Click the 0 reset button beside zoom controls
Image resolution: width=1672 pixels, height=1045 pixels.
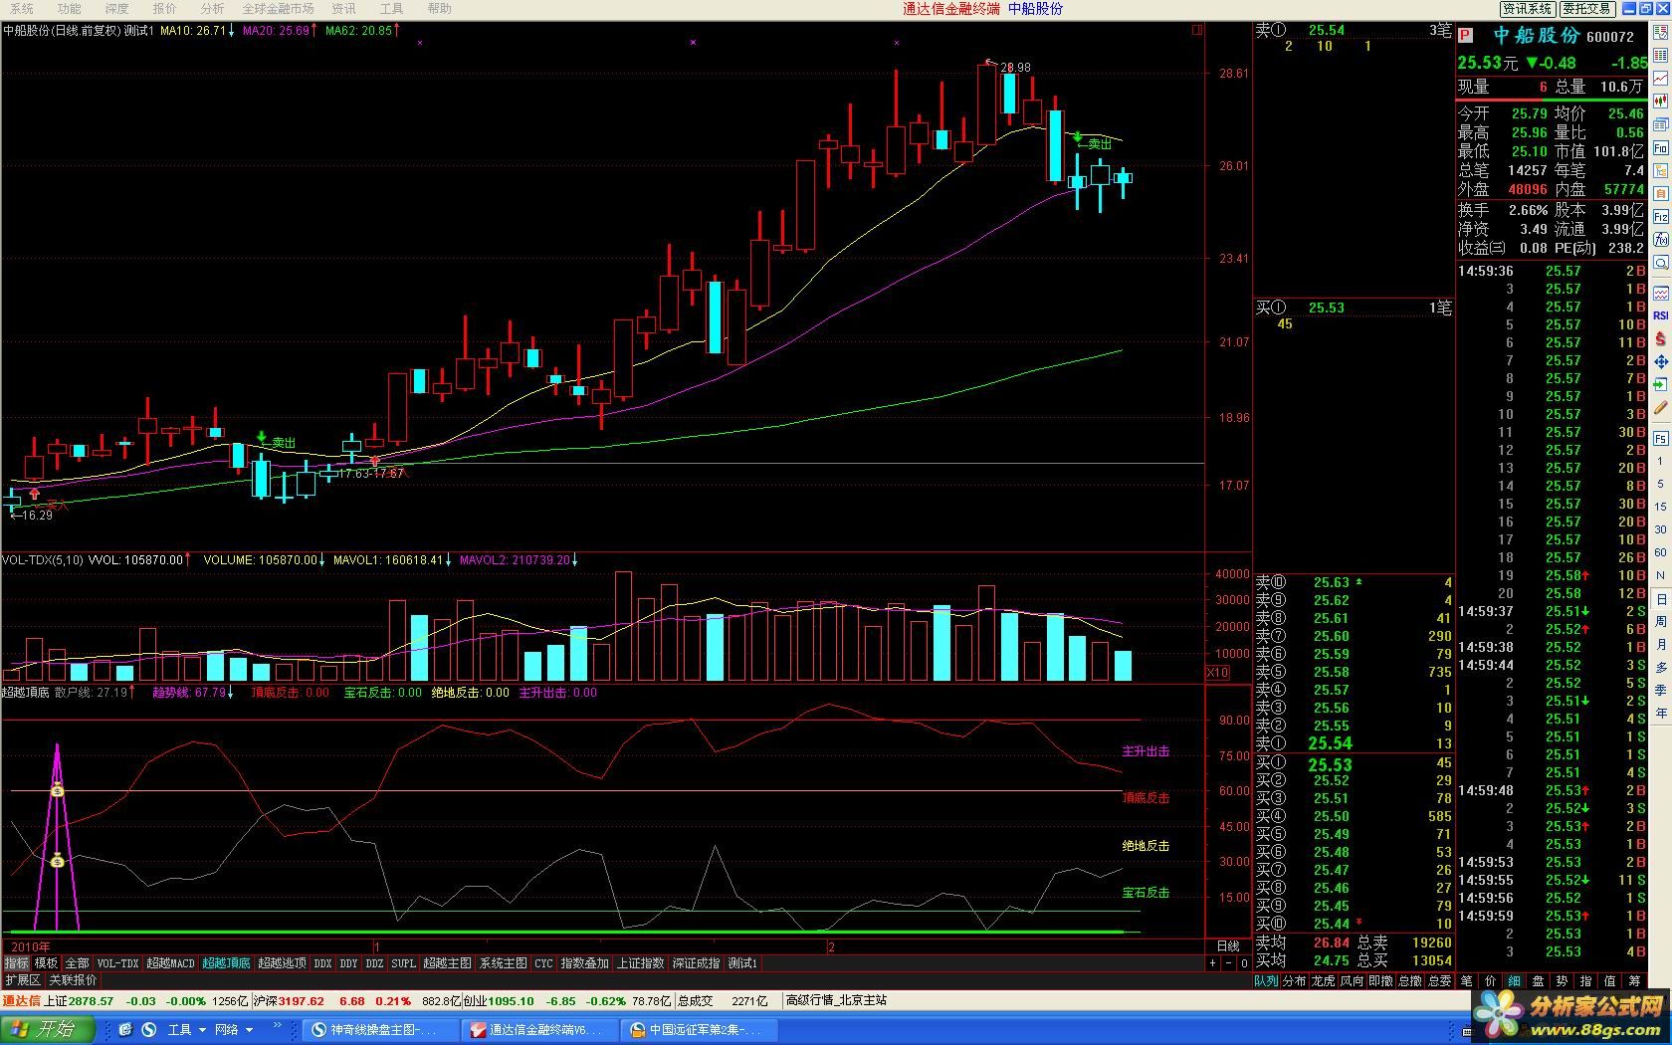pos(1244,963)
